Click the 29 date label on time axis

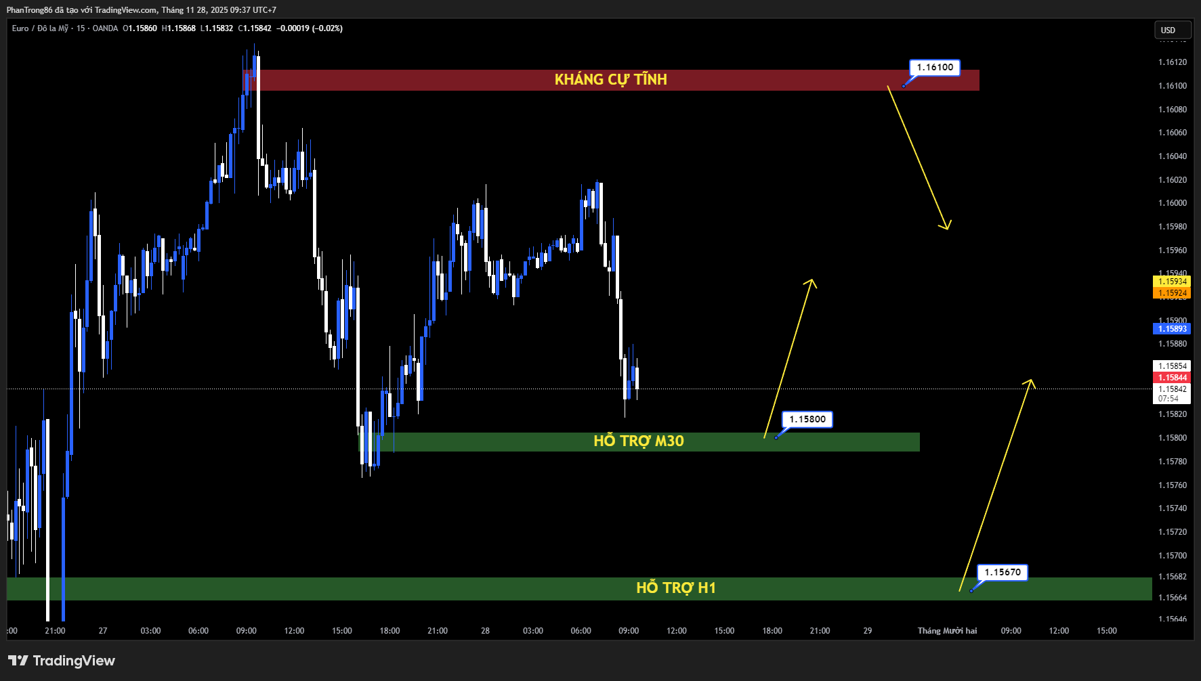tap(868, 631)
